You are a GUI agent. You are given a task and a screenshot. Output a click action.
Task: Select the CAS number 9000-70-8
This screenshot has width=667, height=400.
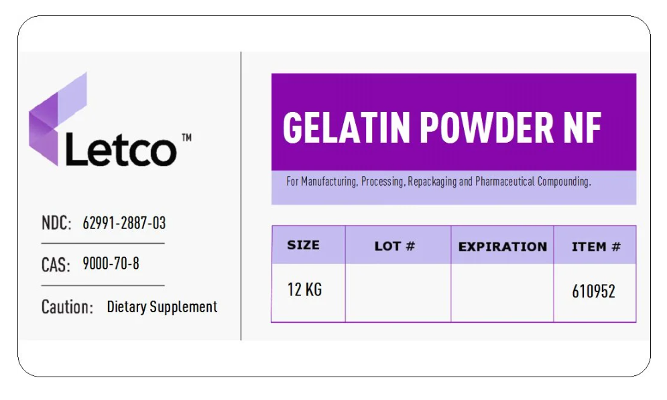pyautogui.click(x=111, y=264)
